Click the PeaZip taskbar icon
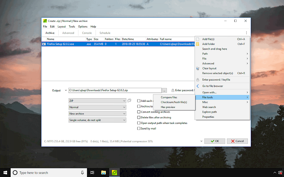284x177 pixels. (x=114, y=173)
